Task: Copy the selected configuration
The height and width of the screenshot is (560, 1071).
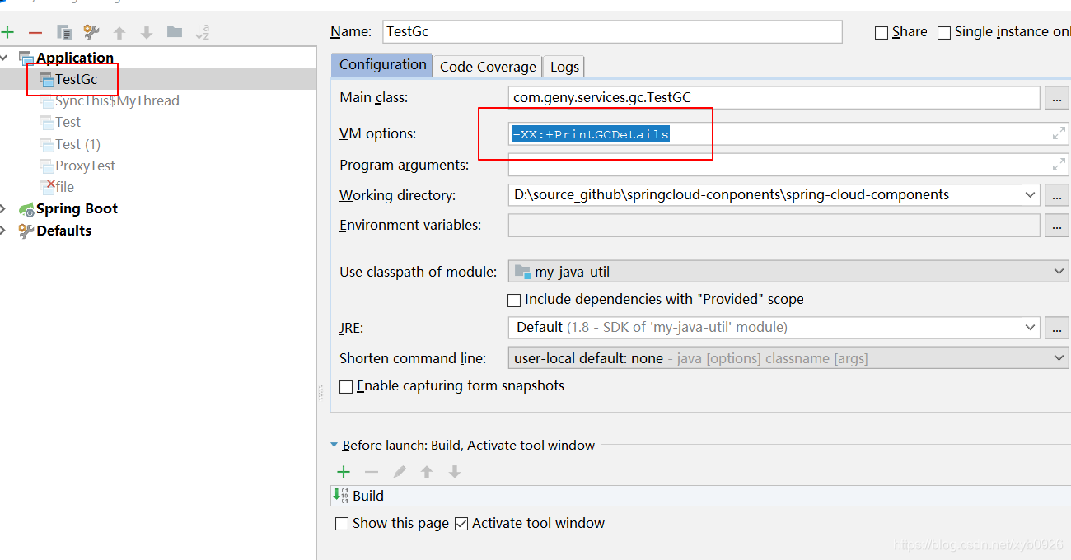Action: 63,32
